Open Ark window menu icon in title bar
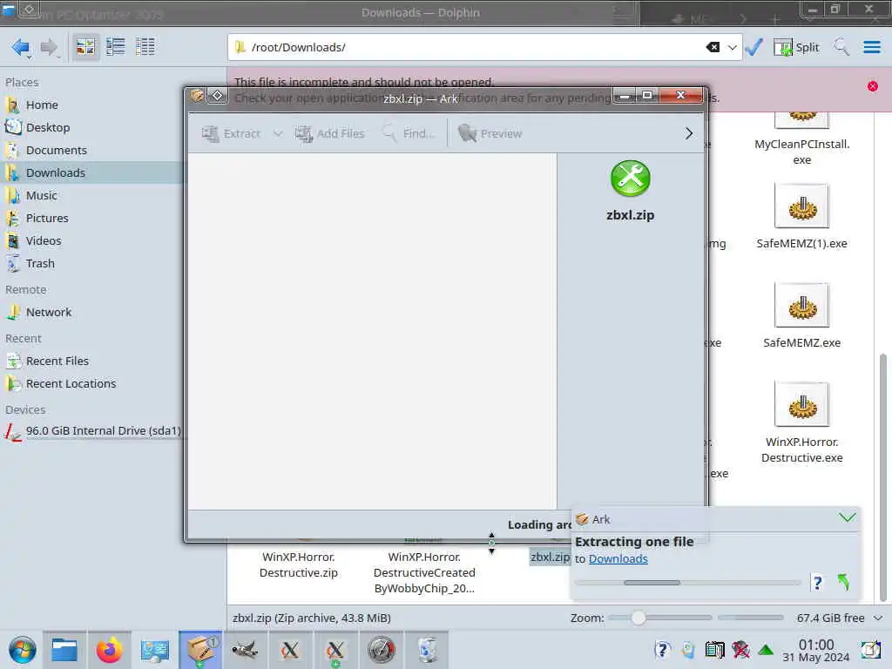Image resolution: width=892 pixels, height=669 pixels. [x=198, y=96]
